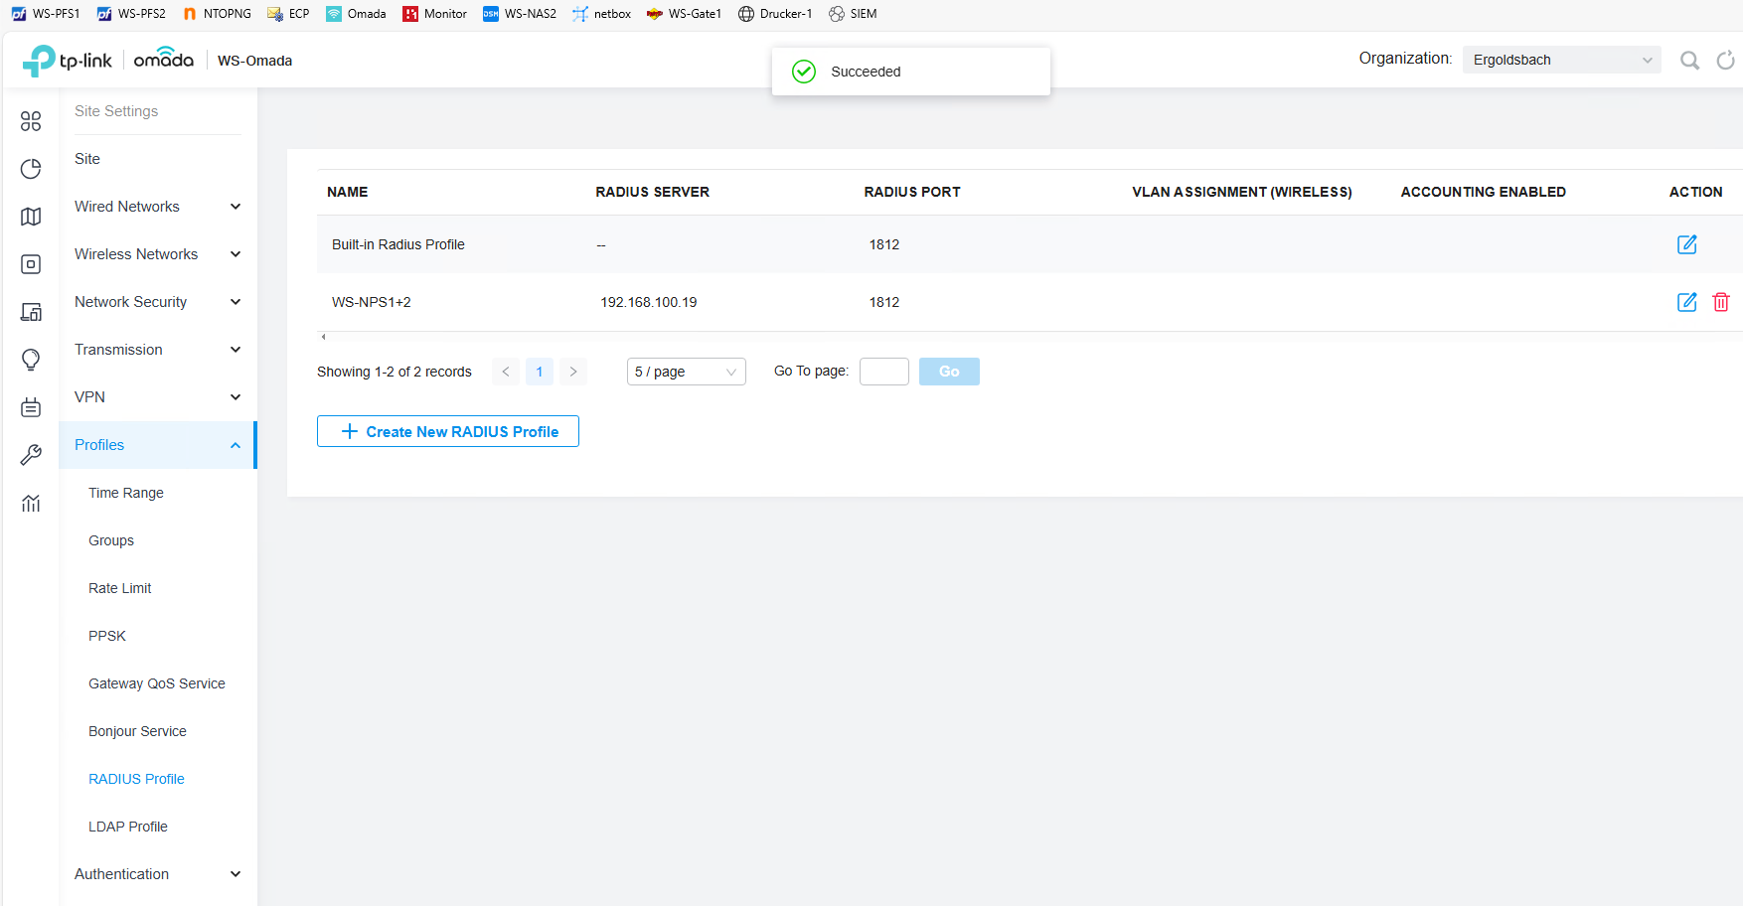Edit the WS-NPS1+2 RADIUS profile
This screenshot has height=906, width=1743.
pos(1687,302)
